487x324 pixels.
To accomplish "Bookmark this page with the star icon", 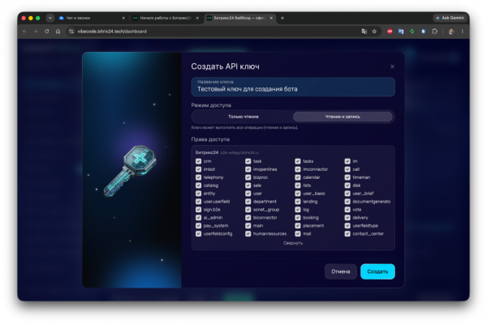I will click(374, 32).
